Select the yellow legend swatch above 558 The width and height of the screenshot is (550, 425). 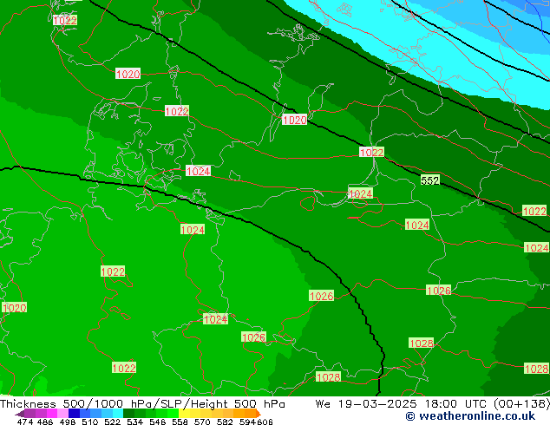point(184,413)
